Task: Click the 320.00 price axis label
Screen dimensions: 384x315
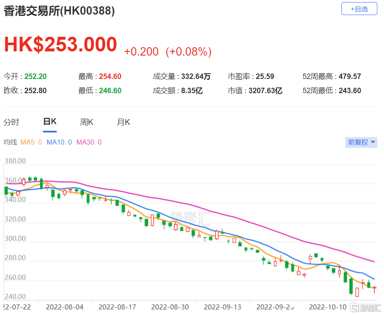Action: point(15,219)
